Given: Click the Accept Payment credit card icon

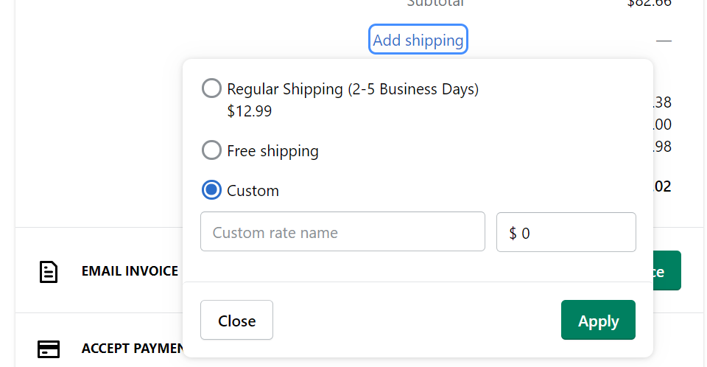Looking at the screenshot, I should [49, 348].
